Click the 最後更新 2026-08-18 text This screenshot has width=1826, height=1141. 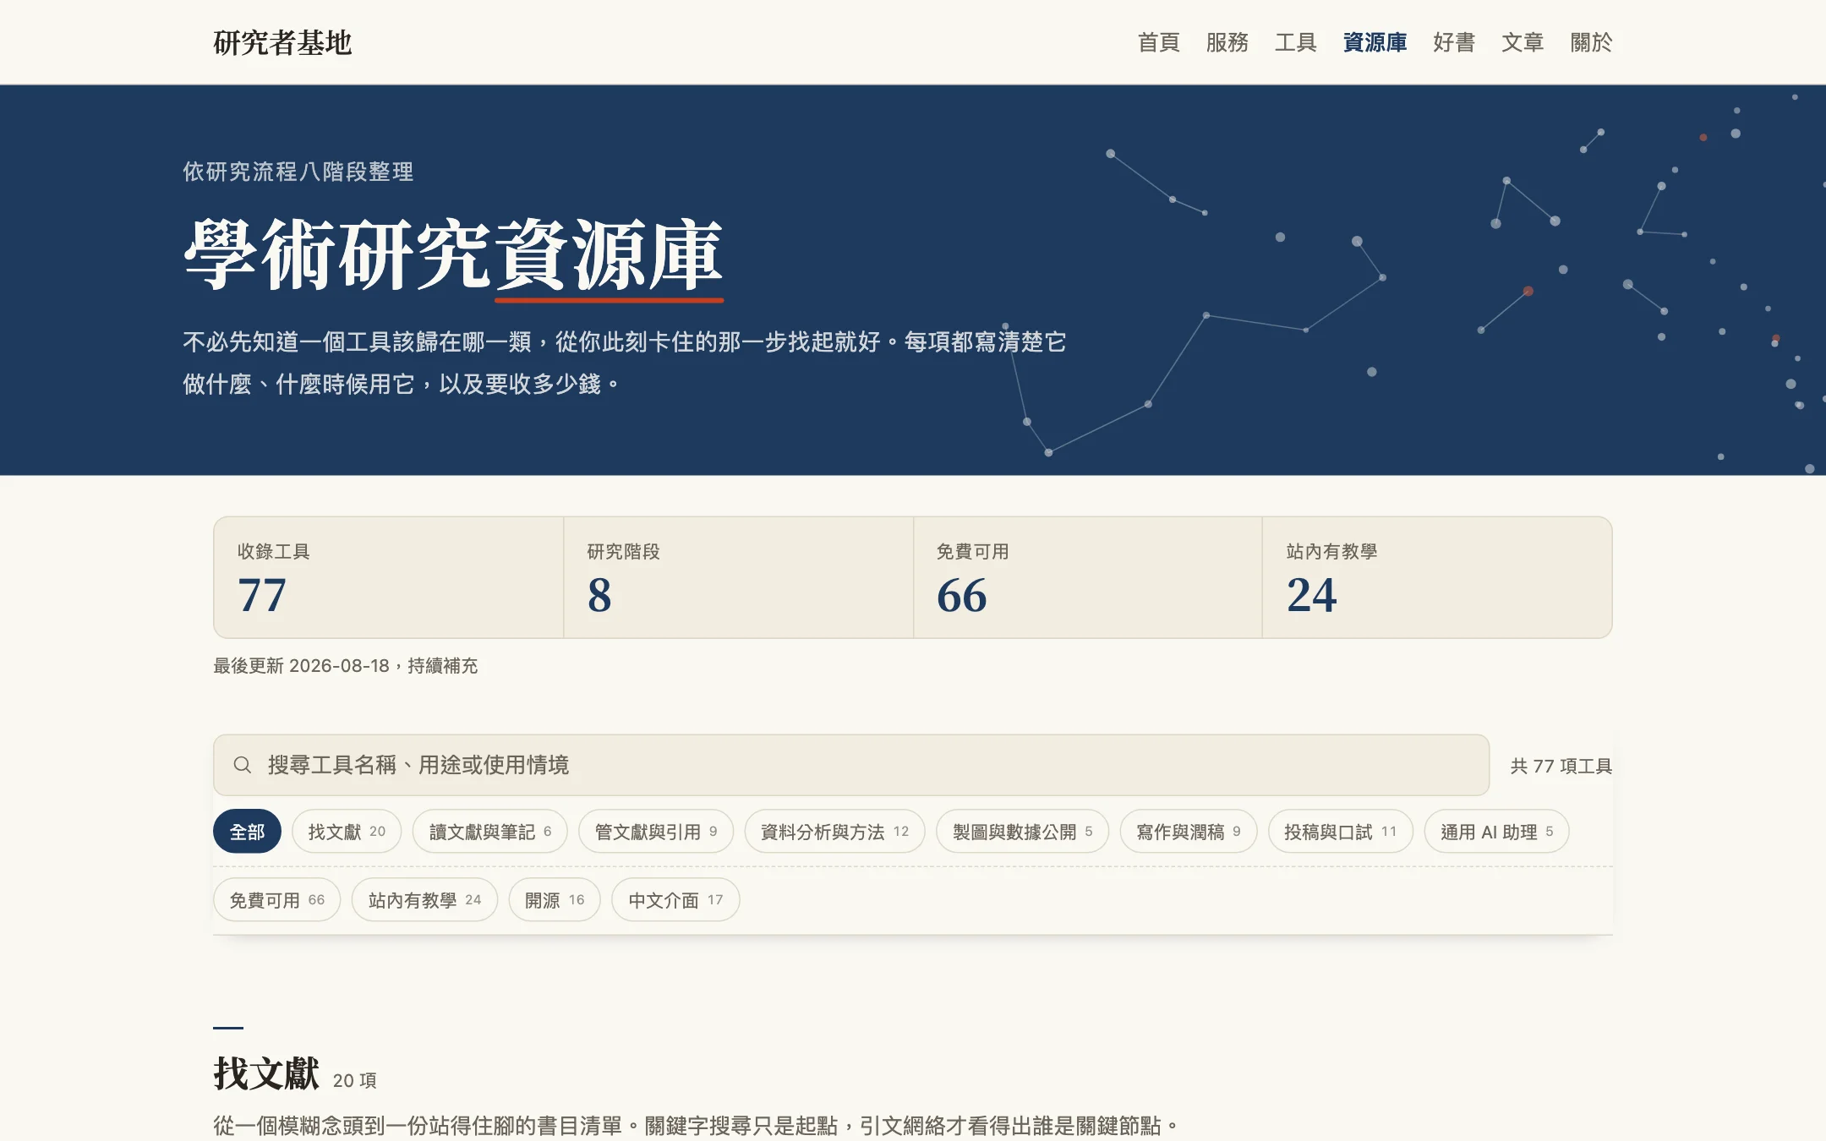[x=301, y=666]
